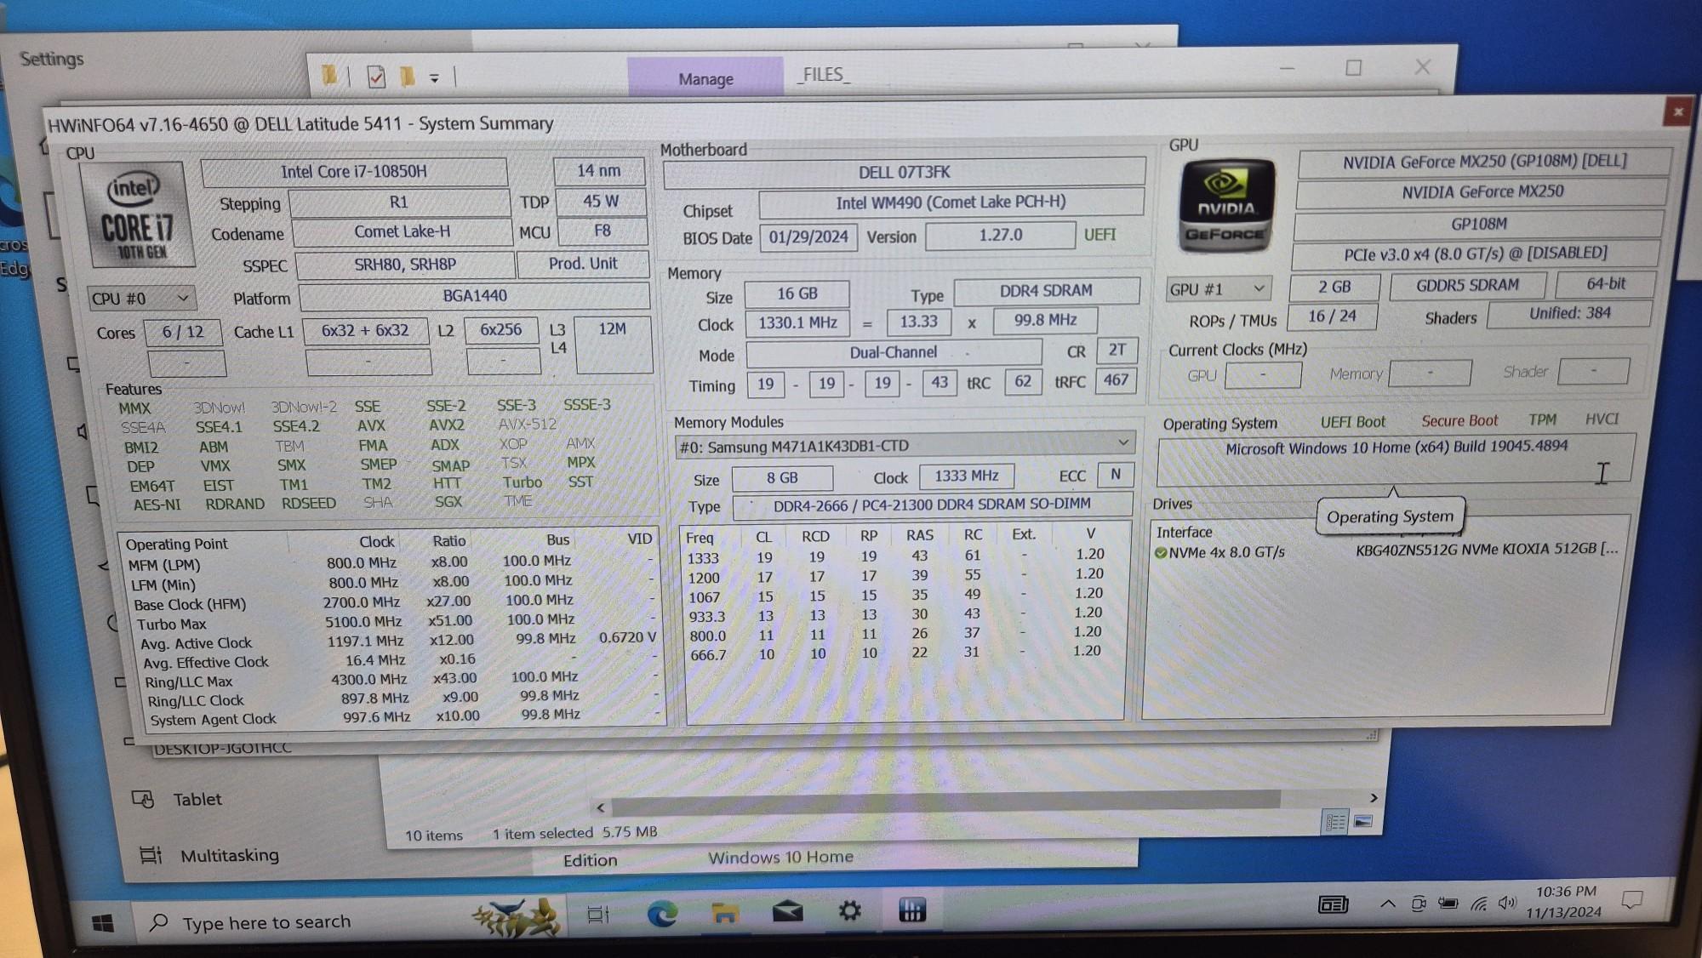1702x958 pixels.
Task: Open the Mail app on the taskbar
Action: [787, 912]
